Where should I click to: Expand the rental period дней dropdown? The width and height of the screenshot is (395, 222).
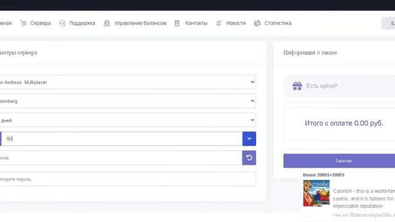tap(128, 120)
